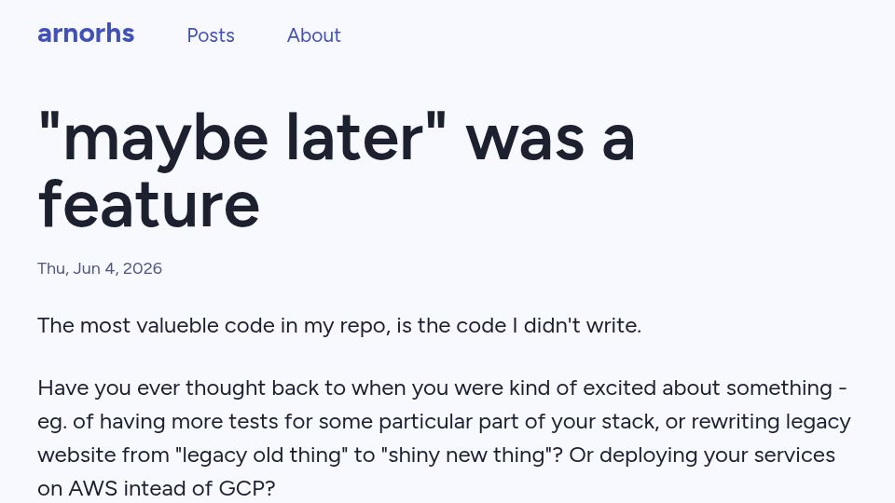
Task: Click the quoted "maybe later" phrase in heading
Action: [242, 139]
